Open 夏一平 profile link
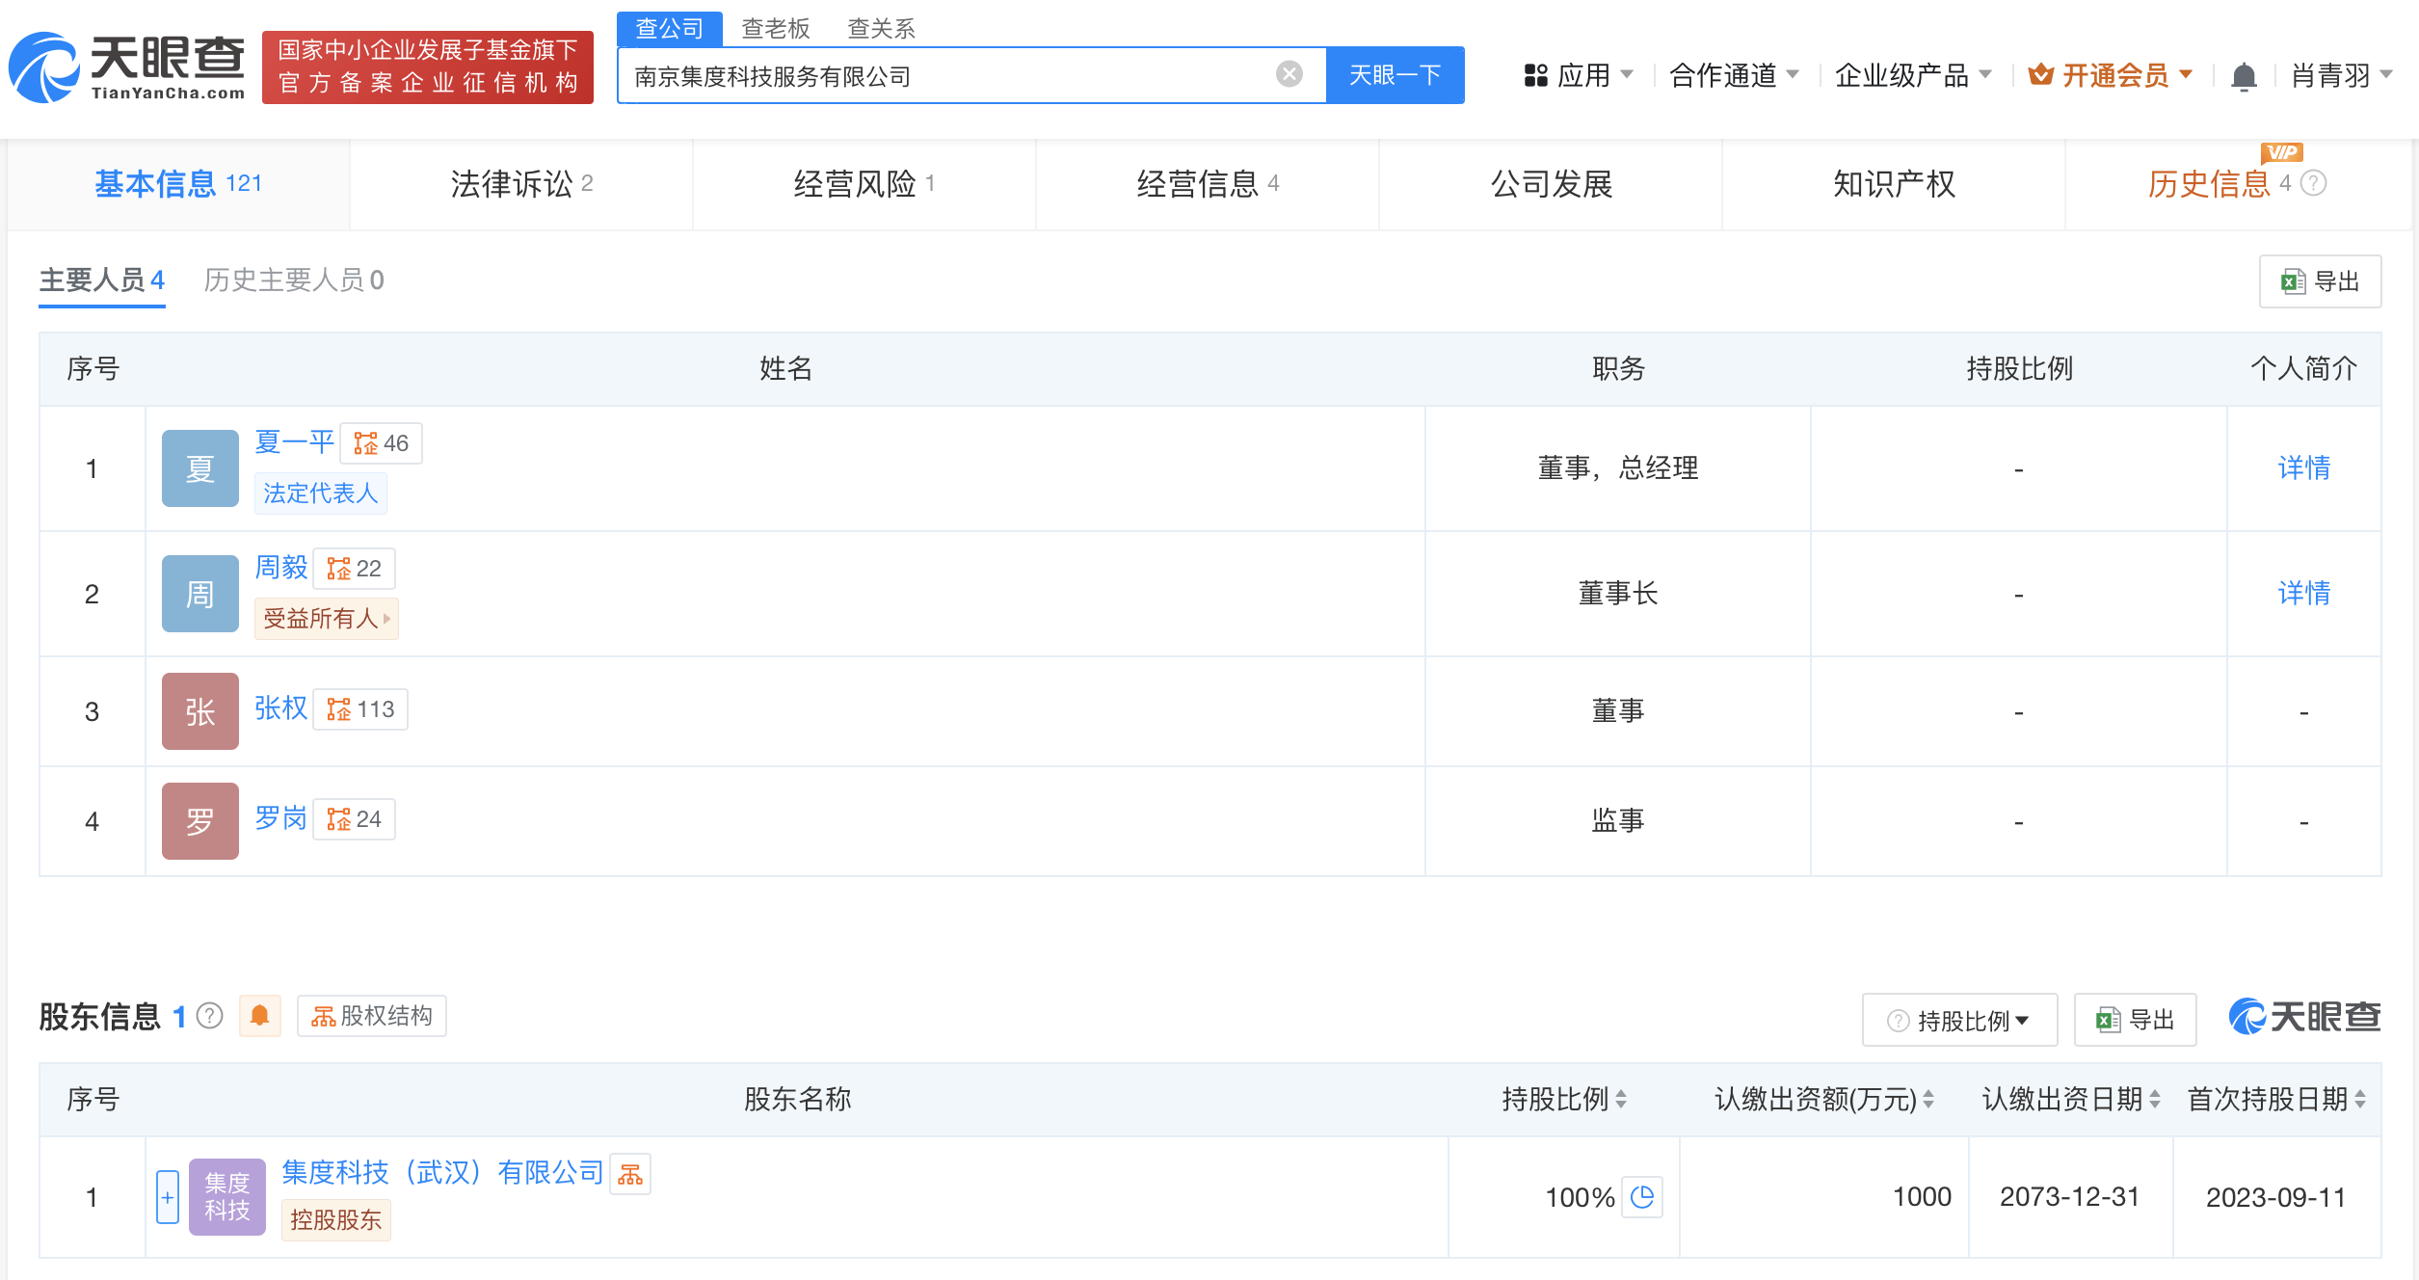 pos(294,442)
